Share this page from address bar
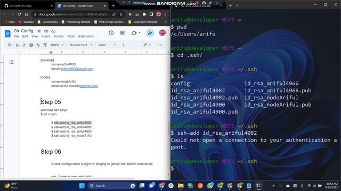Viewport: 341px width, 191px height. click(114, 14)
